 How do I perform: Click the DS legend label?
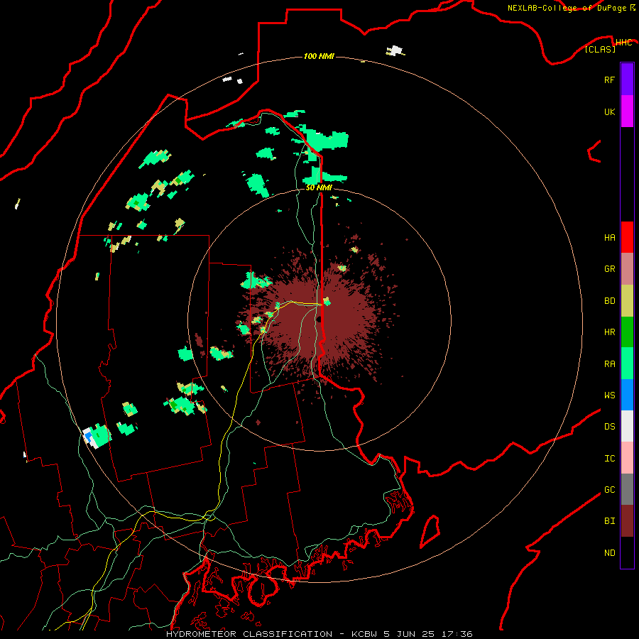click(609, 427)
